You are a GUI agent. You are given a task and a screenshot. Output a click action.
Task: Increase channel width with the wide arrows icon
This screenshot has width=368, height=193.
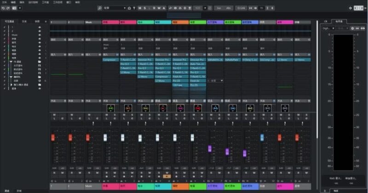pos(255,8)
